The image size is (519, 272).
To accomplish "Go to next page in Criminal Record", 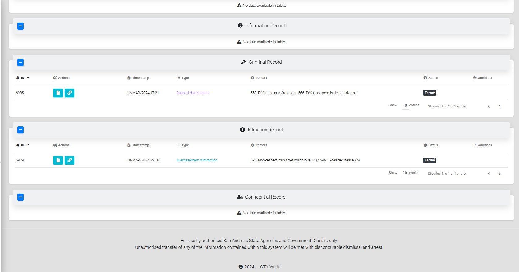I will 500,106.
